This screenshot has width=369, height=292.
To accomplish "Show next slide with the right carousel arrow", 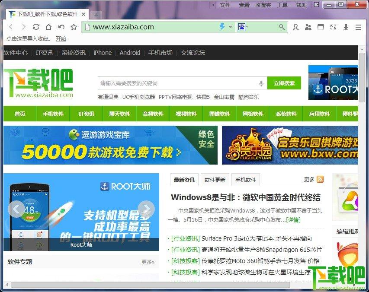I will [x=146, y=209].
